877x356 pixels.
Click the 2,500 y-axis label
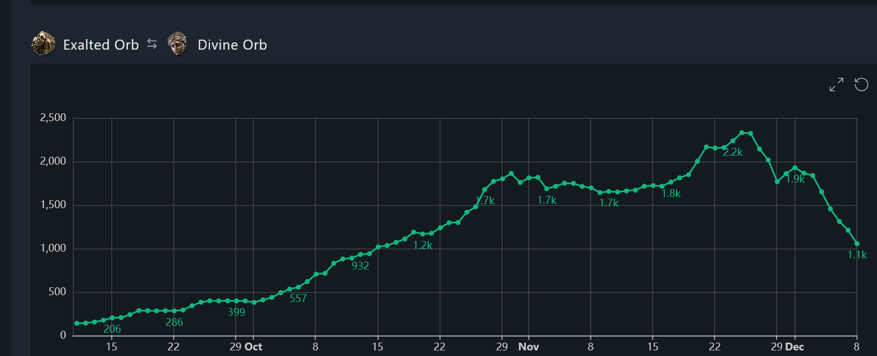(x=53, y=118)
